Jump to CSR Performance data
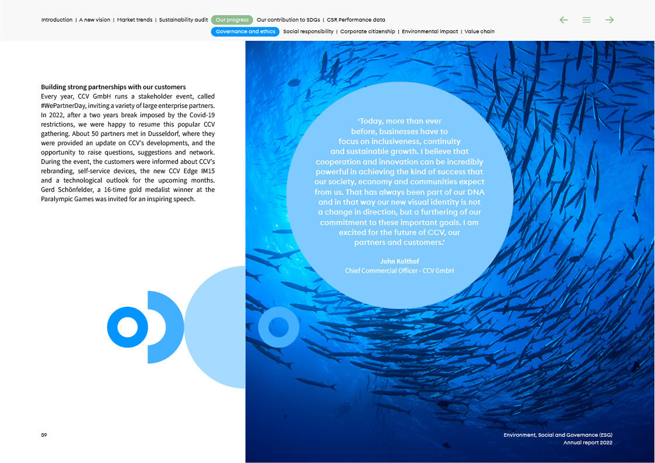Viewport: 655px width, 463px height. (x=356, y=20)
